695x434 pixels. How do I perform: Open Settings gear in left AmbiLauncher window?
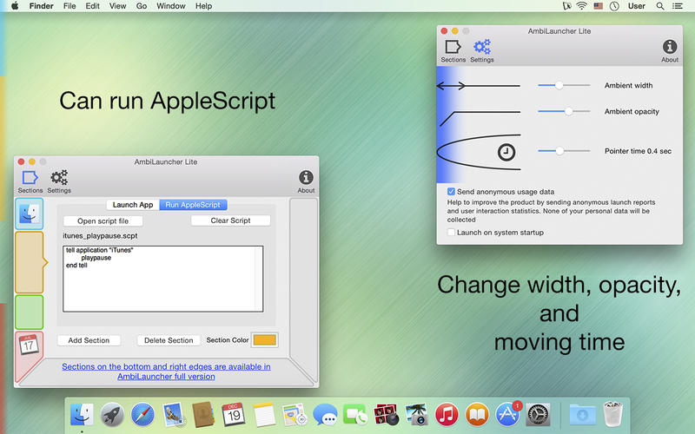point(59,178)
